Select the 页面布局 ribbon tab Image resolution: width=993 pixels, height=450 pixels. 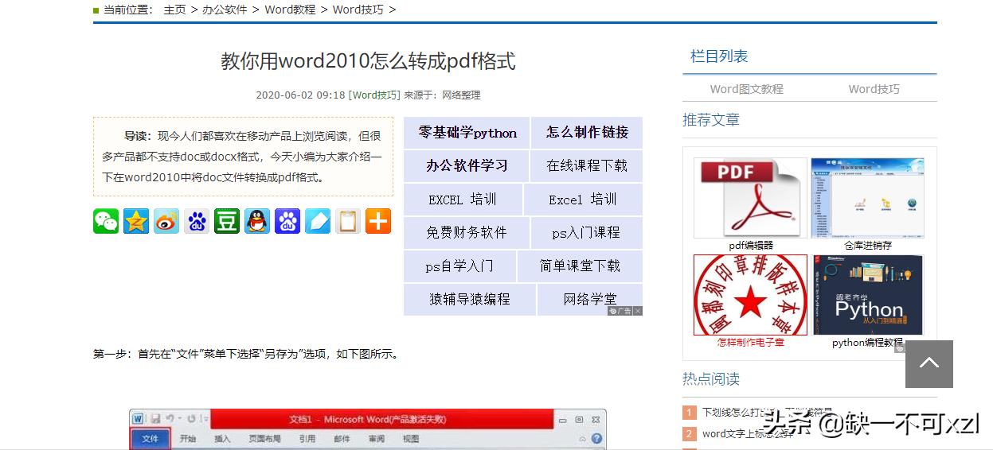(264, 439)
